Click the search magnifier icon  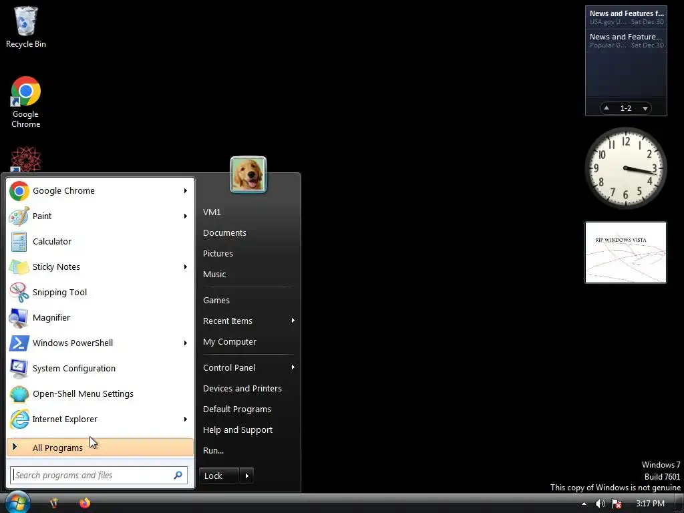(x=178, y=475)
